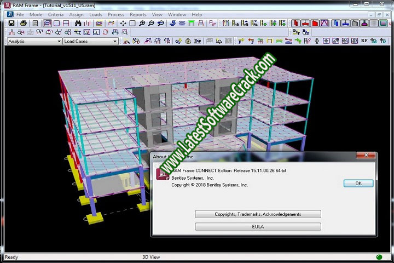Select the plan view square icon
This screenshot has height=263, width=394.
point(57,24)
